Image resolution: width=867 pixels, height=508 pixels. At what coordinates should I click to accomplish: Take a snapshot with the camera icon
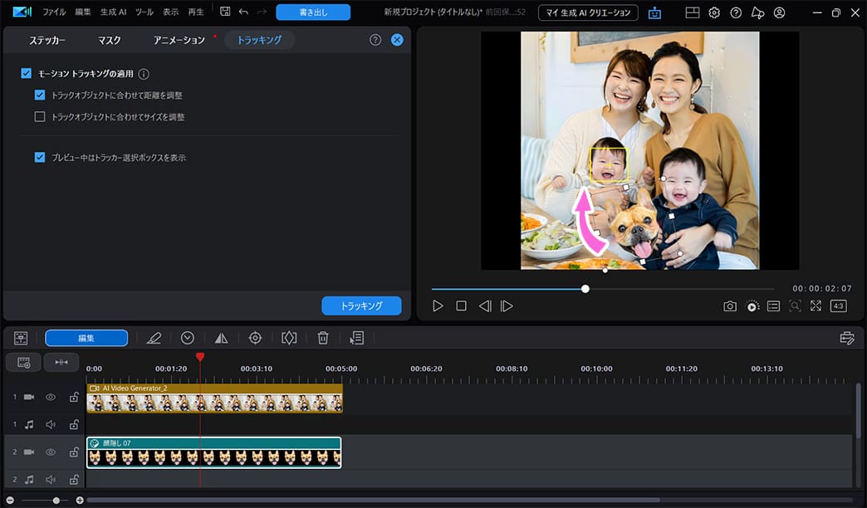[729, 306]
